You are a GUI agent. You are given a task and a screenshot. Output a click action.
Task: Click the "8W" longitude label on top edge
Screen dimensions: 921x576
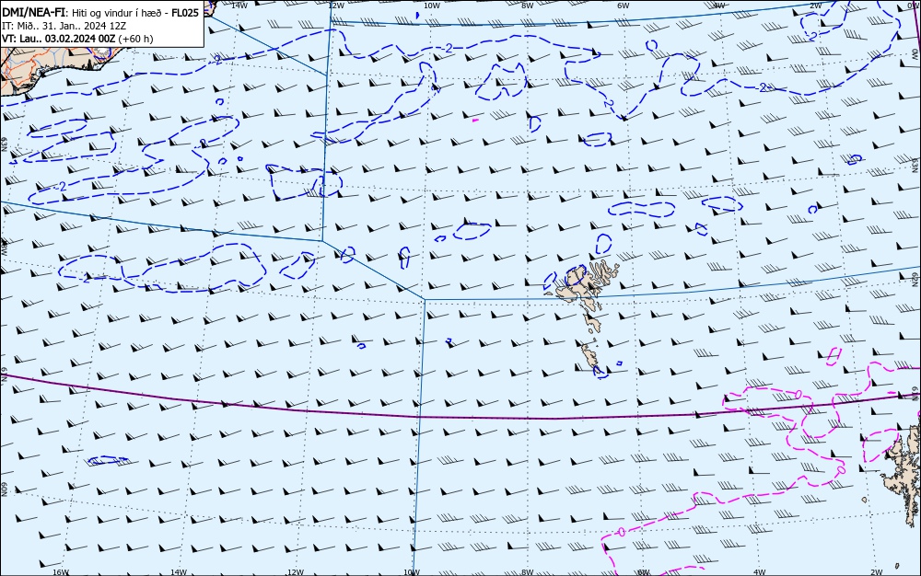coord(528,6)
